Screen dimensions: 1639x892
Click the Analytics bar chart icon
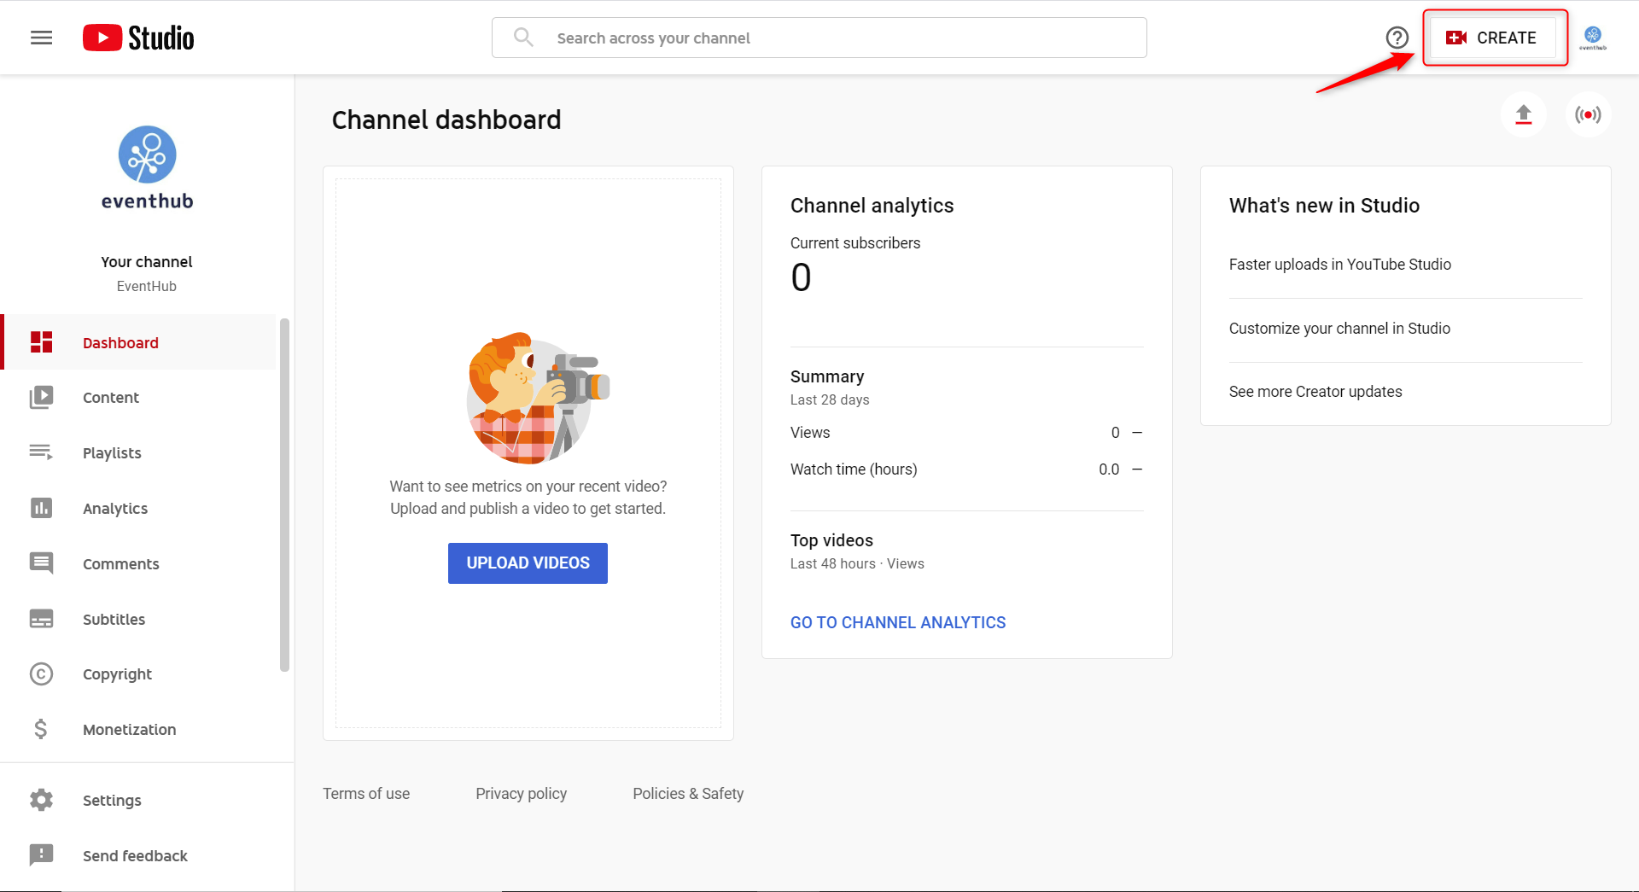(41, 508)
